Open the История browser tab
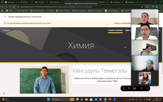The image size is (163, 102). tap(25, 2)
